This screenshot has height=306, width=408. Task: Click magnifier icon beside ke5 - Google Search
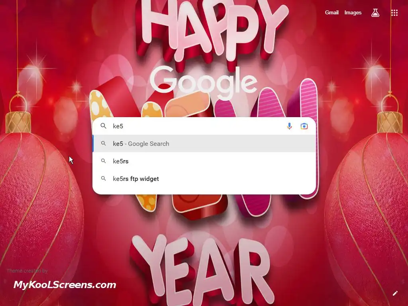tap(103, 143)
